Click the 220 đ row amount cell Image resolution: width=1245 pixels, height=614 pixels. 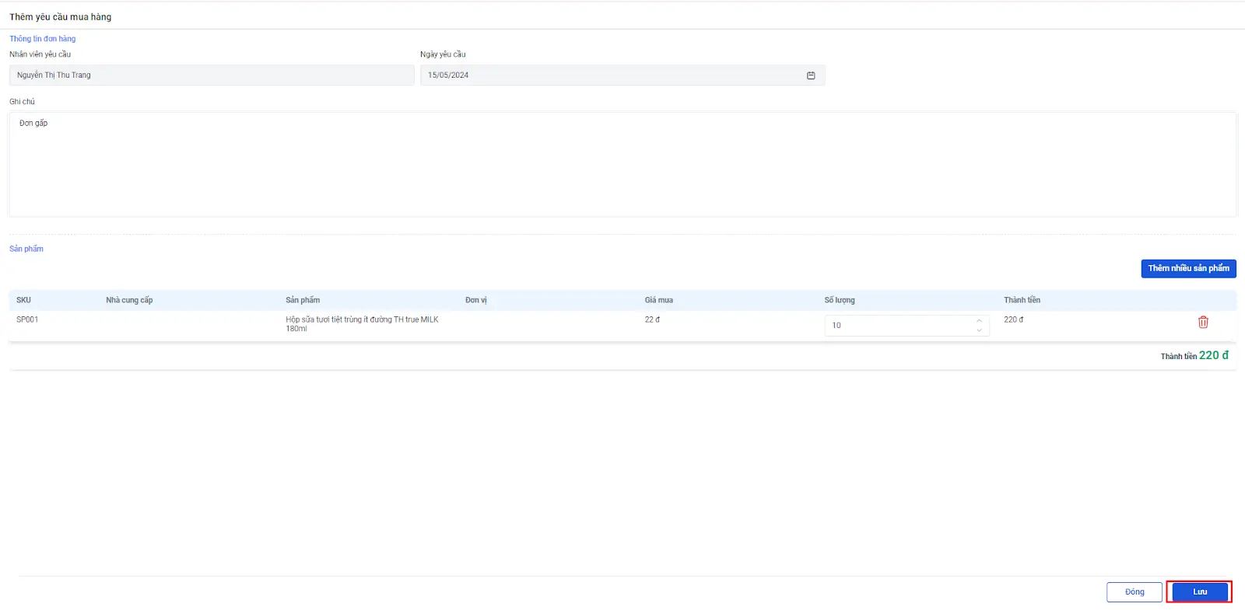1013,319
